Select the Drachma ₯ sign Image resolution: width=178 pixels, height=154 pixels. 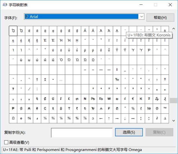pos(157,99)
